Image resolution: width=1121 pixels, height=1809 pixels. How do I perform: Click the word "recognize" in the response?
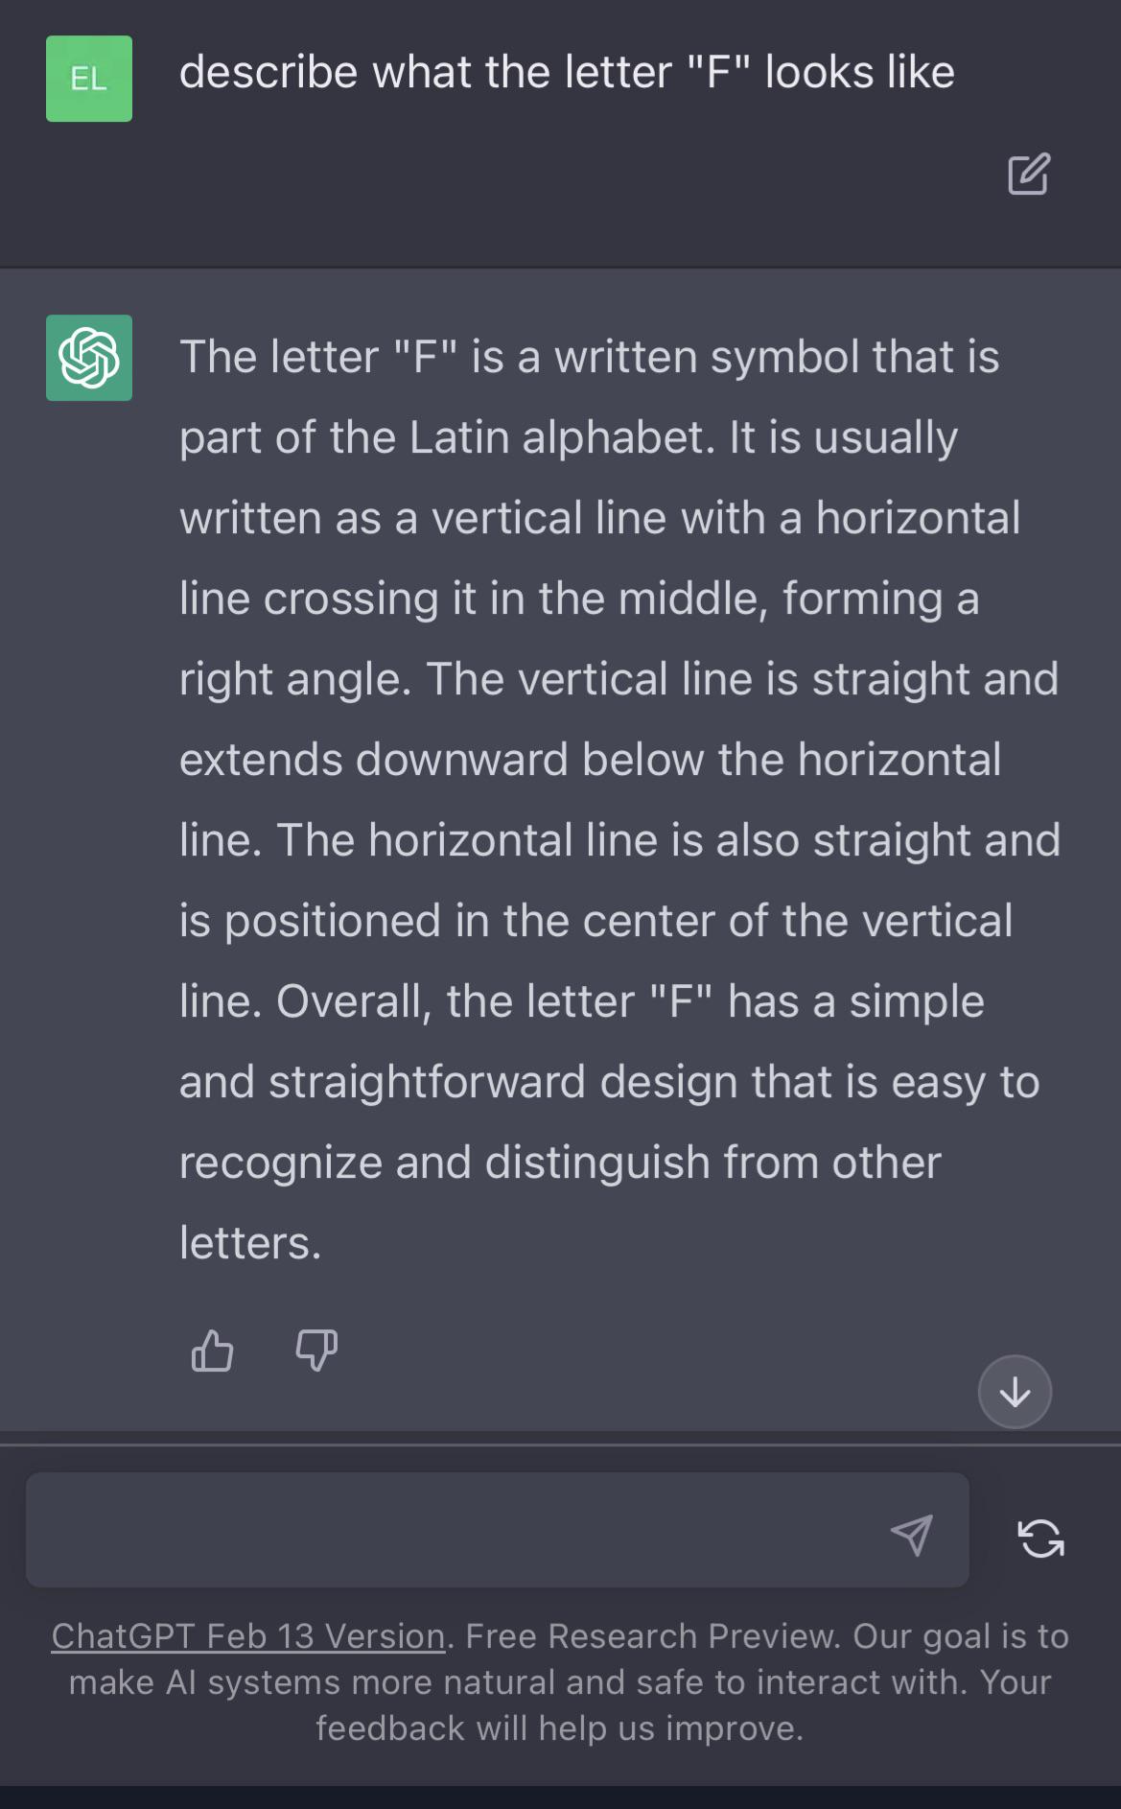[x=281, y=1163]
